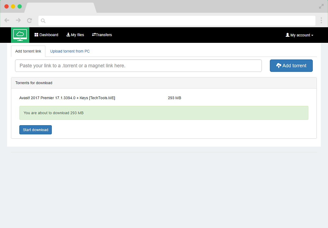Click the Add torrent button
Image resolution: width=328 pixels, height=228 pixels.
click(291, 65)
